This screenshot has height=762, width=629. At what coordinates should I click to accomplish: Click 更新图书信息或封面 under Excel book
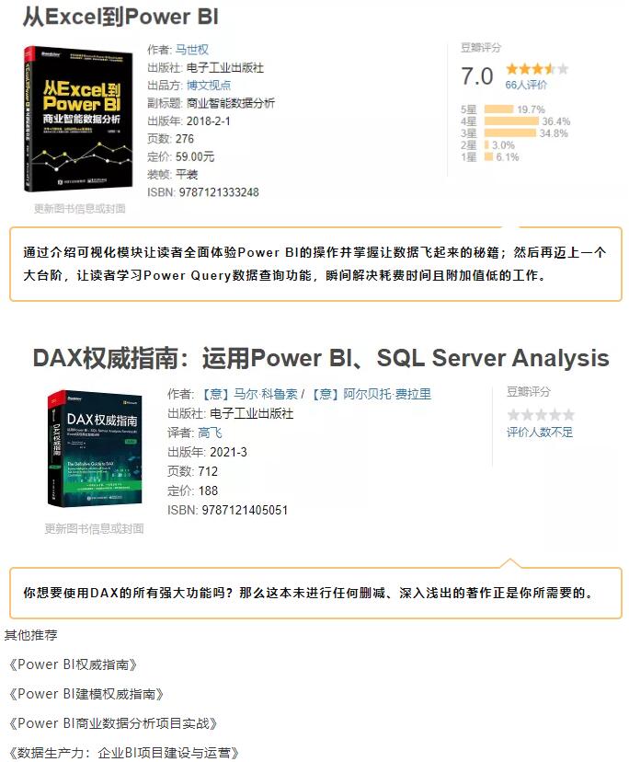click(x=80, y=209)
